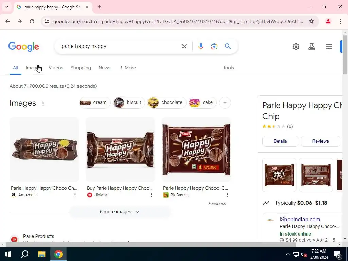Open the Windows Start menu
This screenshot has height=261, width=348.
tap(8, 254)
